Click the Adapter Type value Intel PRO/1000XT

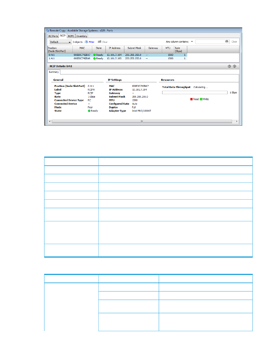(x=142, y=111)
